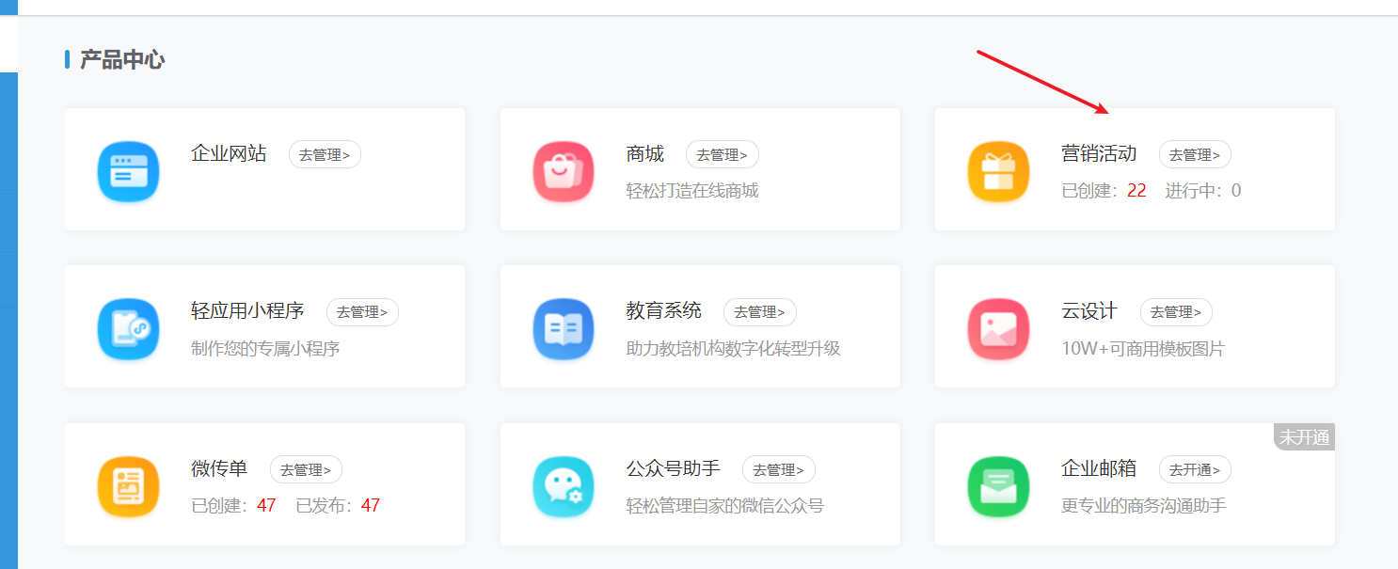Click the 微传单 orange flyer icon
This screenshot has width=1398, height=569.
pyautogui.click(x=128, y=484)
